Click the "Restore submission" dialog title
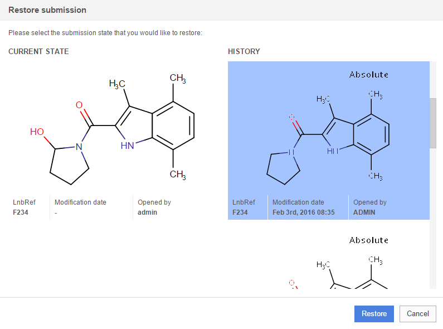This screenshot has width=443, height=329. click(47, 10)
